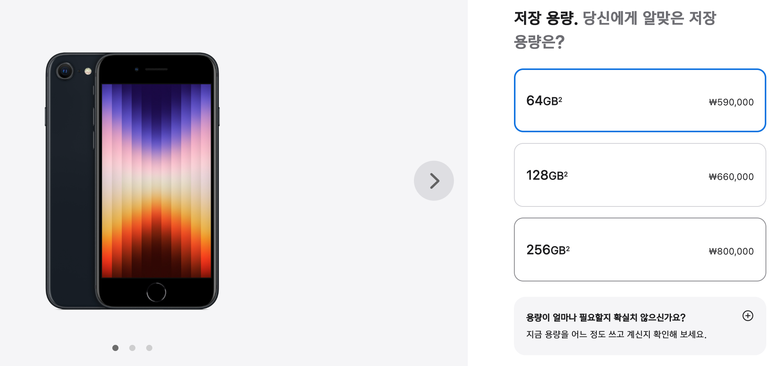Select the 64GB storage option
Image resolution: width=774 pixels, height=366 pixels.
(x=640, y=100)
